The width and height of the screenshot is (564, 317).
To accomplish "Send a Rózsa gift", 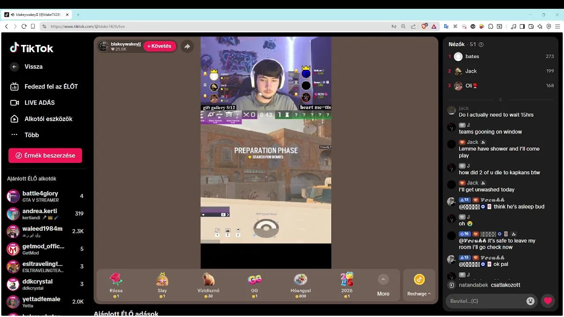I will click(116, 285).
